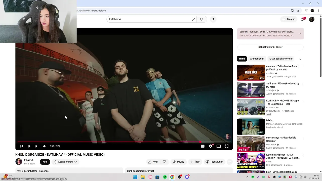Play the paused video

[29, 146]
